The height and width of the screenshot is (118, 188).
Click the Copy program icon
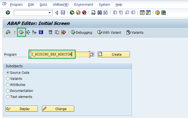[x=57, y=32]
